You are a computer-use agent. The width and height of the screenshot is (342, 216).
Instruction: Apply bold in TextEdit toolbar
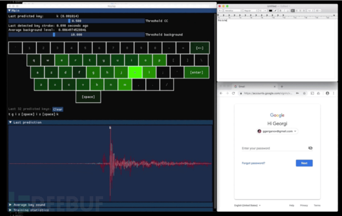[281, 11]
